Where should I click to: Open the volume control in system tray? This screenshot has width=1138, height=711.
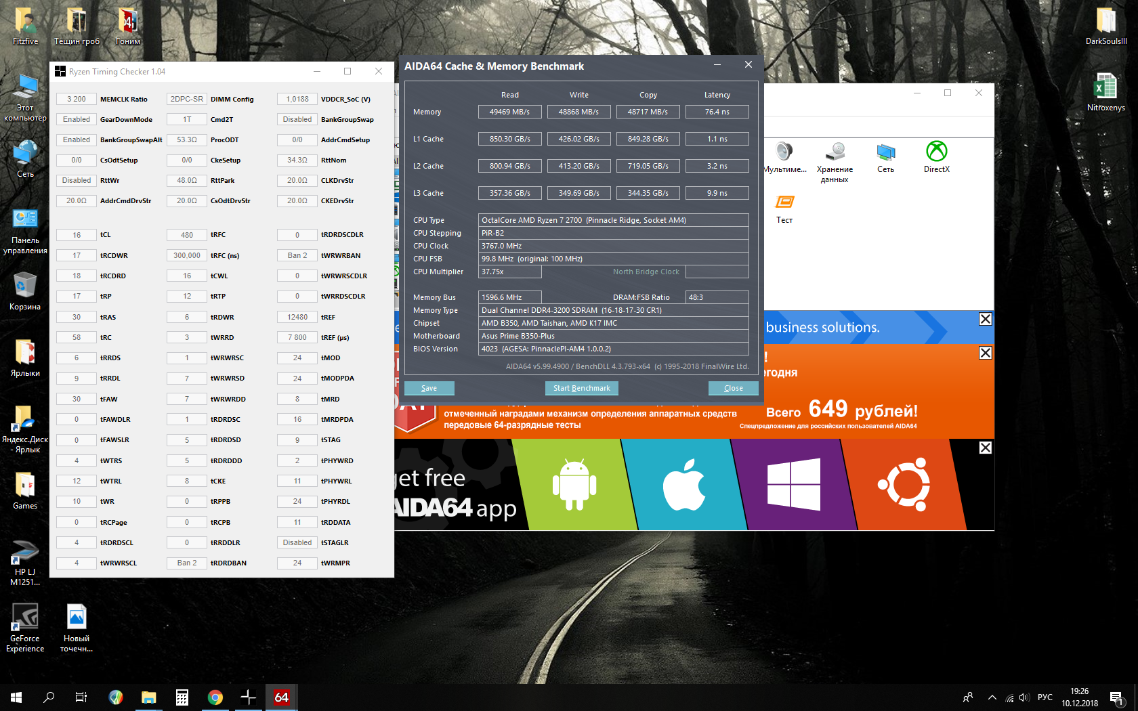point(1024,697)
